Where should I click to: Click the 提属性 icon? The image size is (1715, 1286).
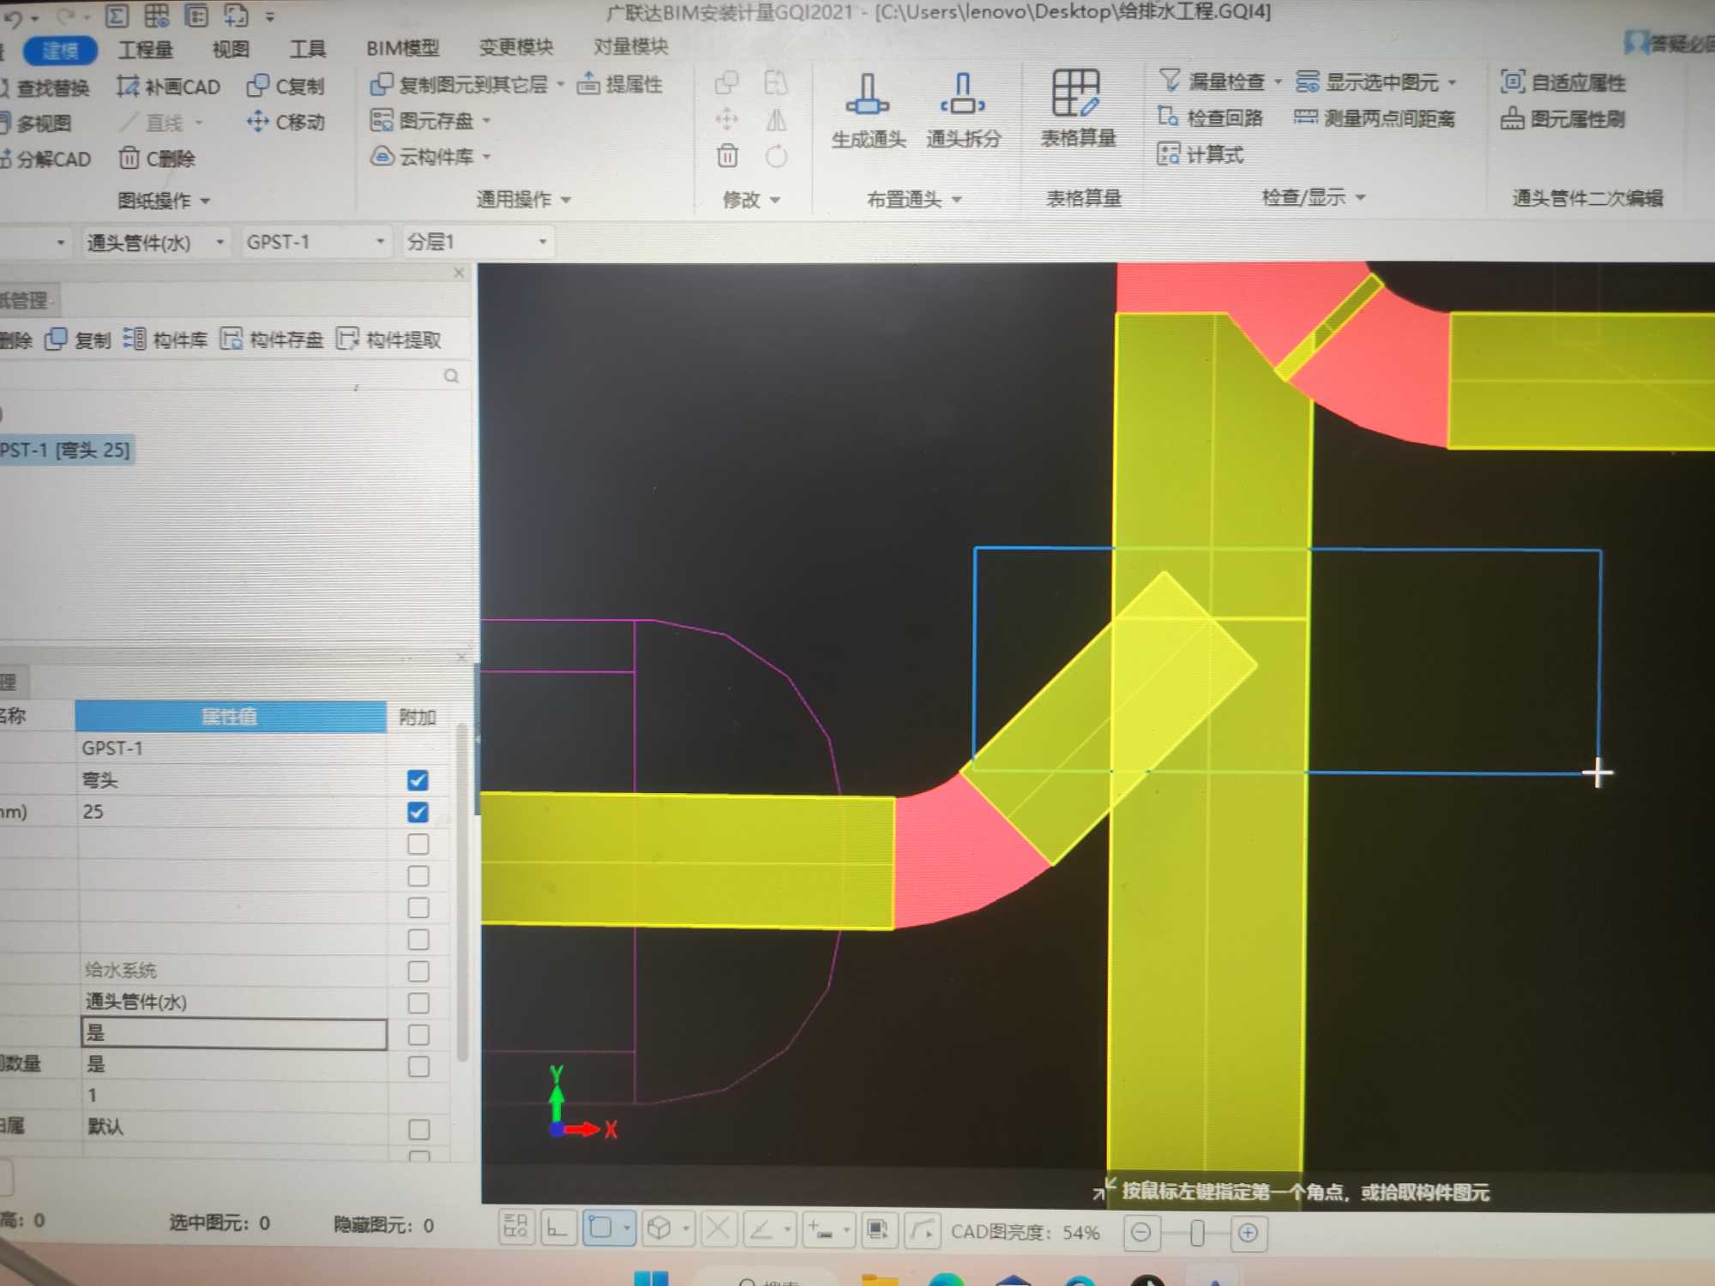click(588, 83)
